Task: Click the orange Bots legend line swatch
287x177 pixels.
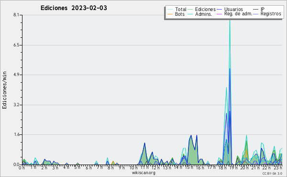Action: click(170, 14)
